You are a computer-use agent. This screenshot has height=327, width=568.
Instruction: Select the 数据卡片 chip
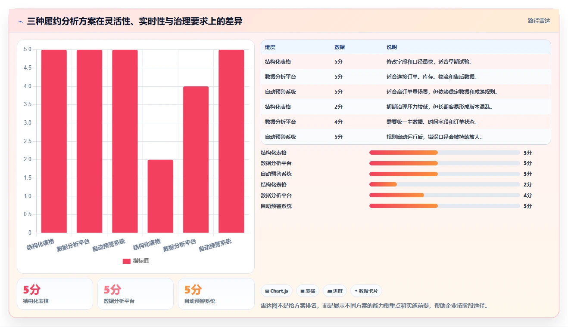366,291
